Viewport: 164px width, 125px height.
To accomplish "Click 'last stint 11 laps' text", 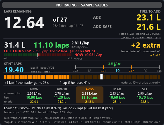I will 48,112.
